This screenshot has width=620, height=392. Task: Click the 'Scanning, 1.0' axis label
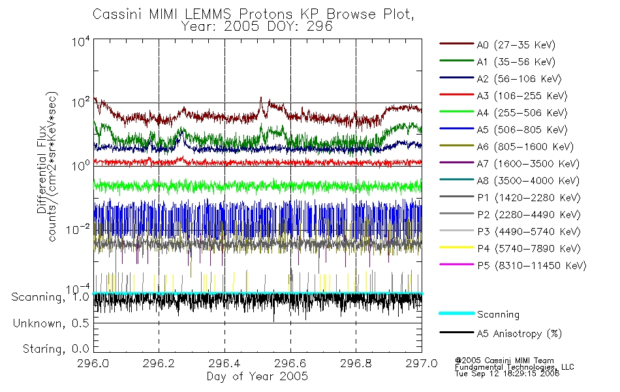coord(50,297)
